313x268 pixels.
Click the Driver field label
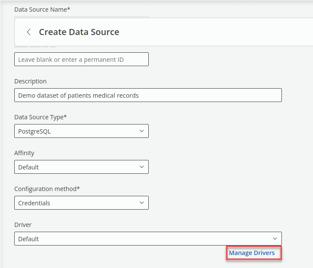tap(23, 225)
